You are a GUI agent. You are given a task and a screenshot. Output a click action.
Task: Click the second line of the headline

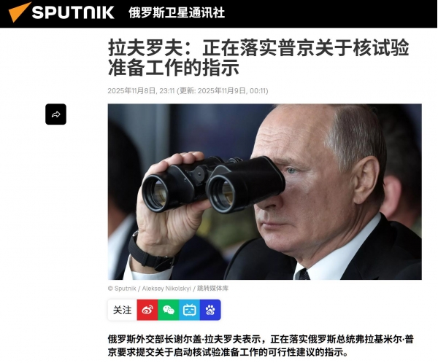(174, 68)
